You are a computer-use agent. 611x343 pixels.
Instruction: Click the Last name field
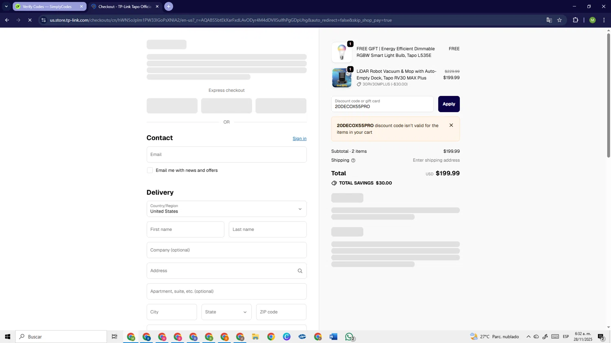pos(268,230)
